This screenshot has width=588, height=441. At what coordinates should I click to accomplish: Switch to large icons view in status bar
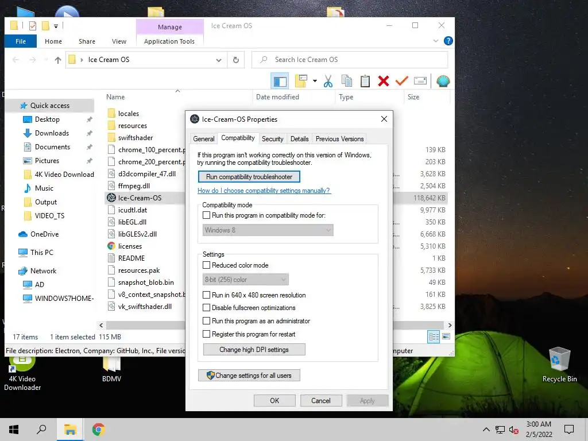(x=446, y=336)
